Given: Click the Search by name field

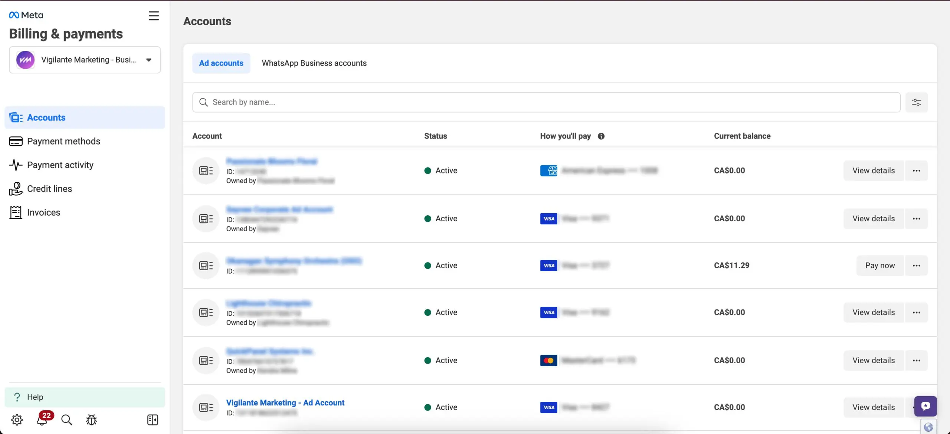Looking at the screenshot, I should tap(546, 102).
